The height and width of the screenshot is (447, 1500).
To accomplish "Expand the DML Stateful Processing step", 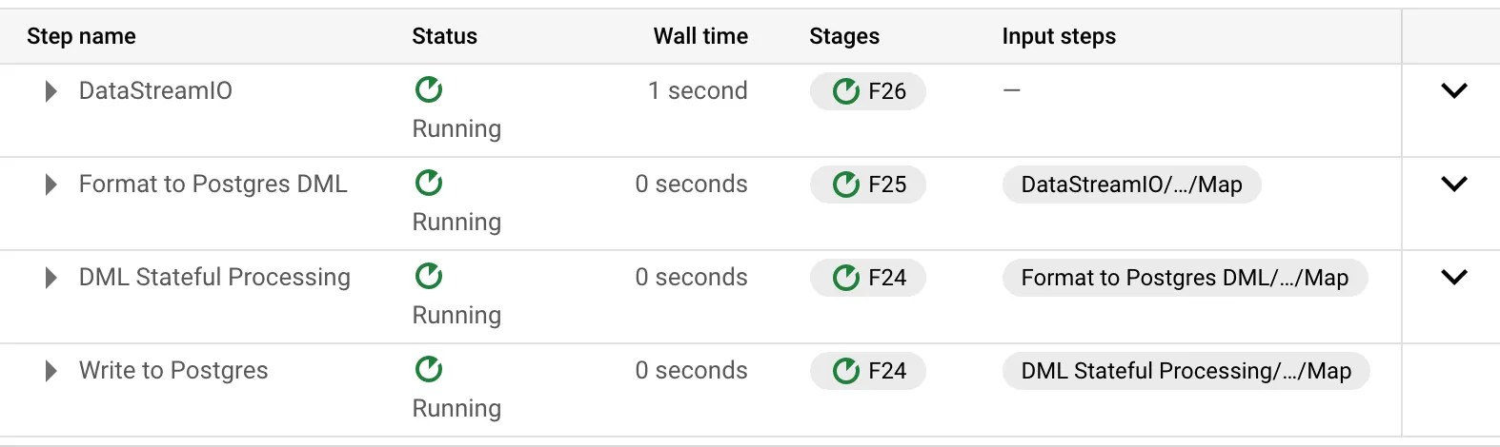I will tap(51, 278).
